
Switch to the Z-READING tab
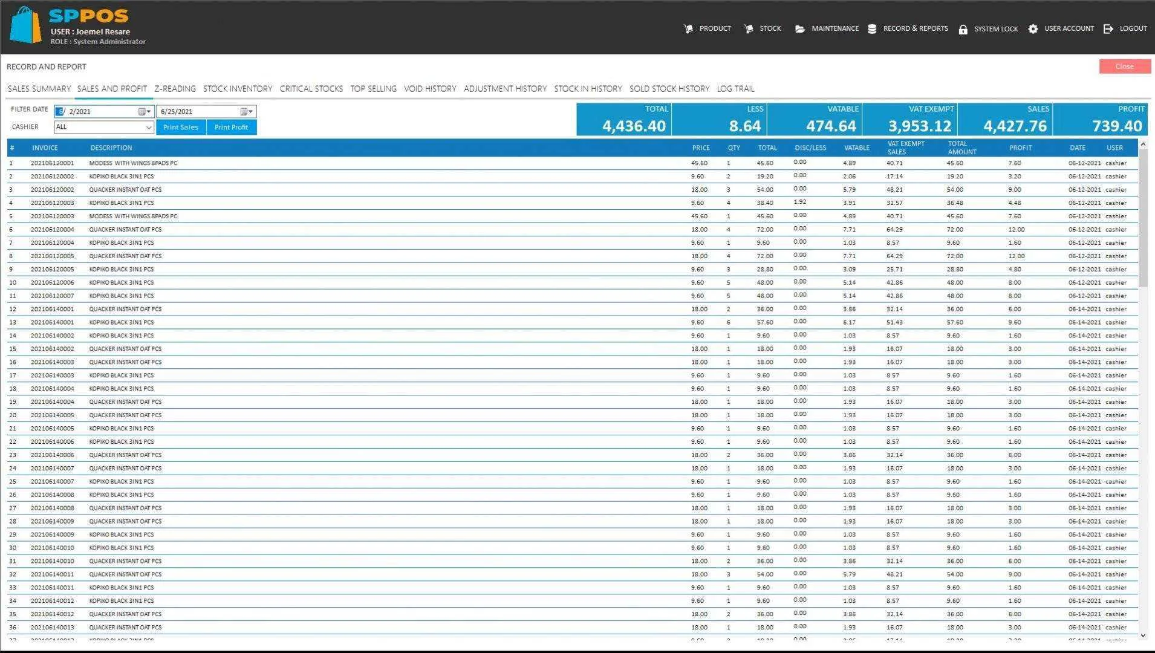click(175, 89)
